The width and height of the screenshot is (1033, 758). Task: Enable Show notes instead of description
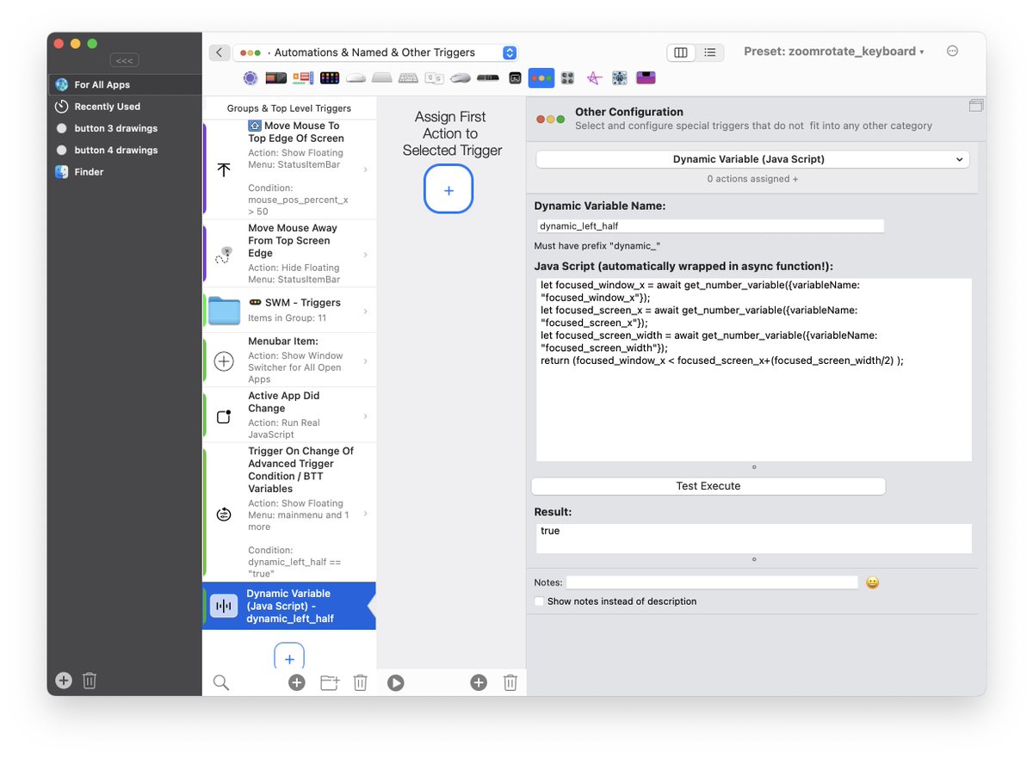click(x=539, y=601)
